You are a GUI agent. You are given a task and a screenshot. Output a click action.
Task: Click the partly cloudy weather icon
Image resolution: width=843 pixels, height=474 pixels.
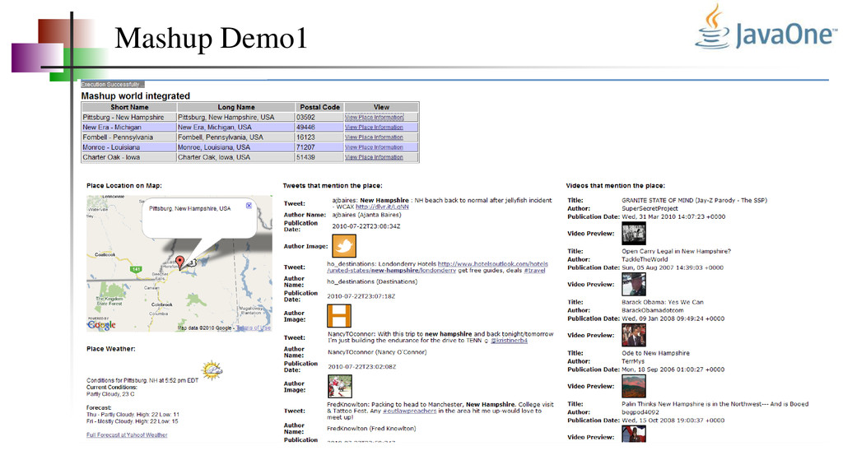tap(212, 369)
